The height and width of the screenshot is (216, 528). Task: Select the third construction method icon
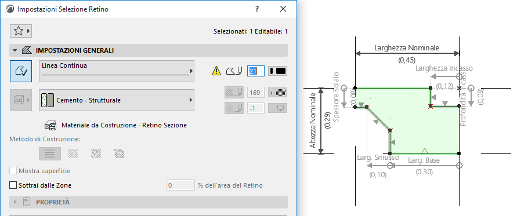pos(96,153)
